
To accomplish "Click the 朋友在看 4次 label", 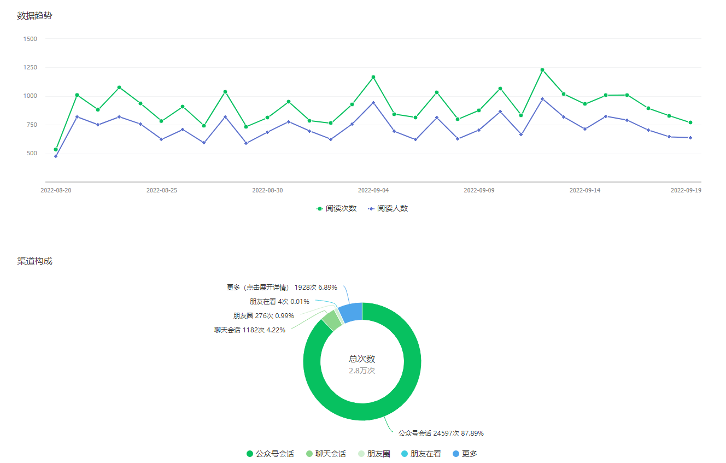I will 279,301.
